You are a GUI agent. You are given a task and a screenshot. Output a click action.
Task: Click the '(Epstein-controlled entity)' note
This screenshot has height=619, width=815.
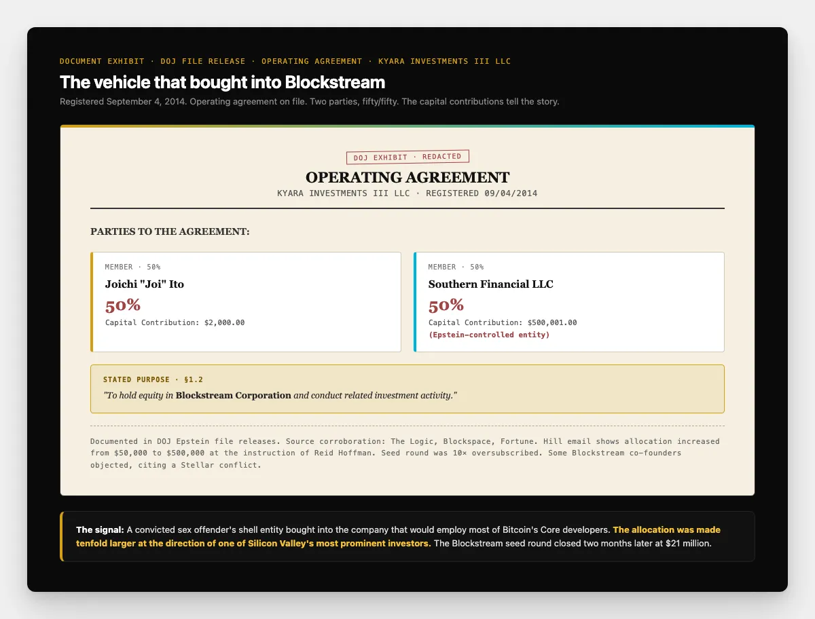point(489,335)
